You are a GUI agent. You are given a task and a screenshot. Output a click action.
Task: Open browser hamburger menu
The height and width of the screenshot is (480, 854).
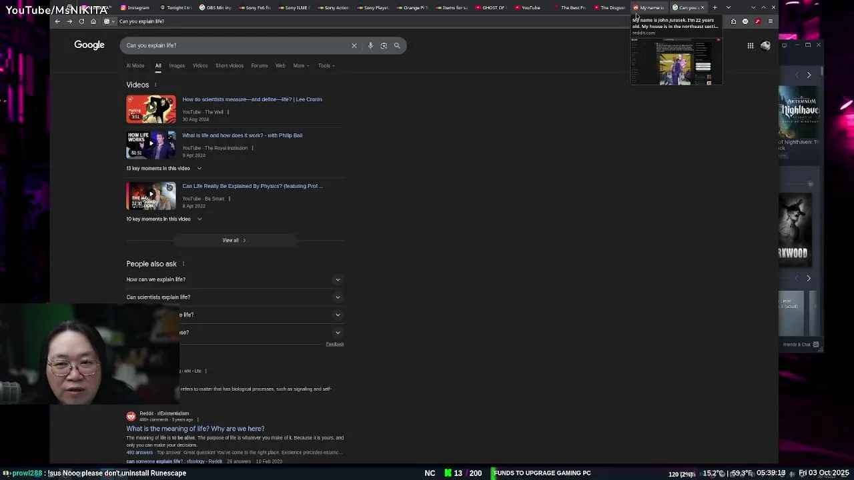tap(771, 21)
